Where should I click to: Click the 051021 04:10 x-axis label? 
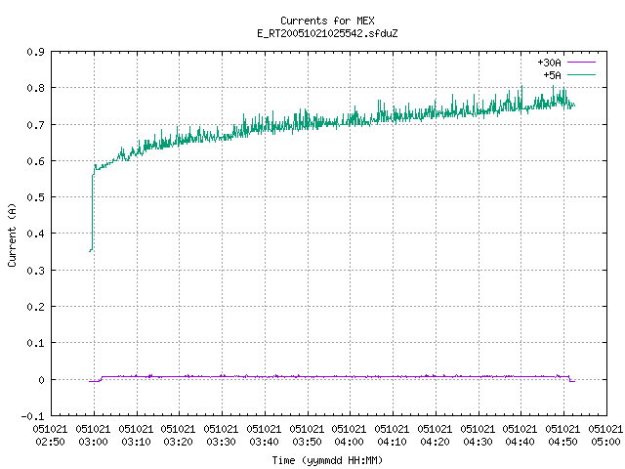[x=392, y=436]
